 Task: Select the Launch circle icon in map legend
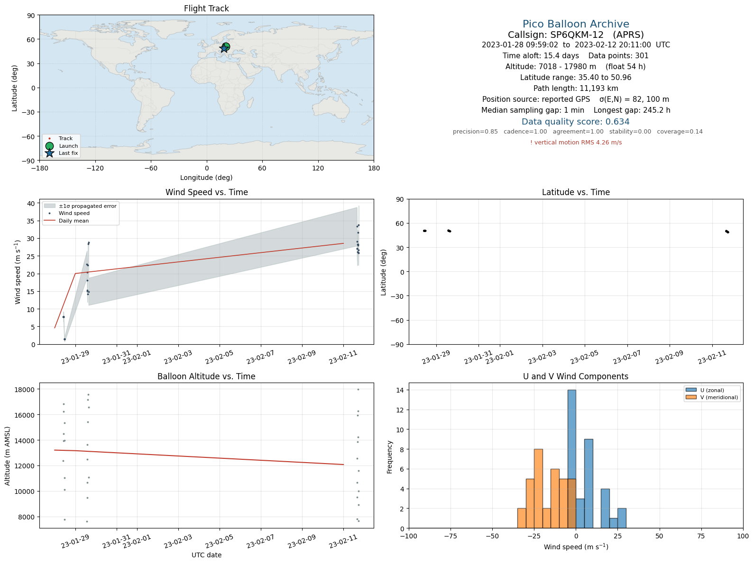point(49,146)
